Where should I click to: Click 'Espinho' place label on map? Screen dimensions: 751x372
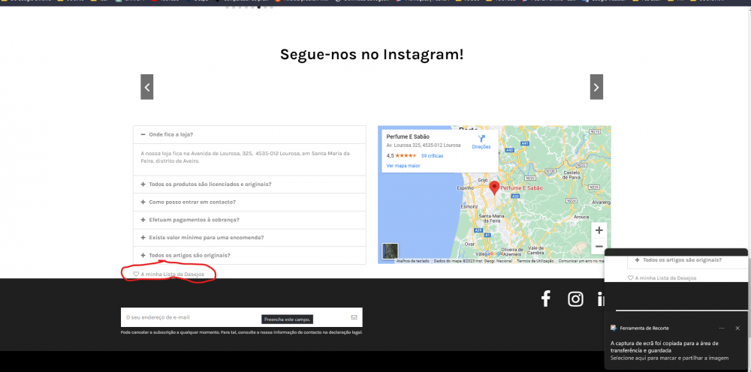pos(466,188)
